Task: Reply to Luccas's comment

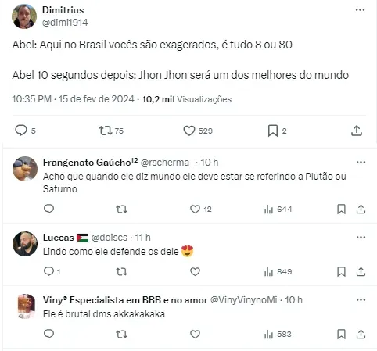Action: [x=48, y=271]
